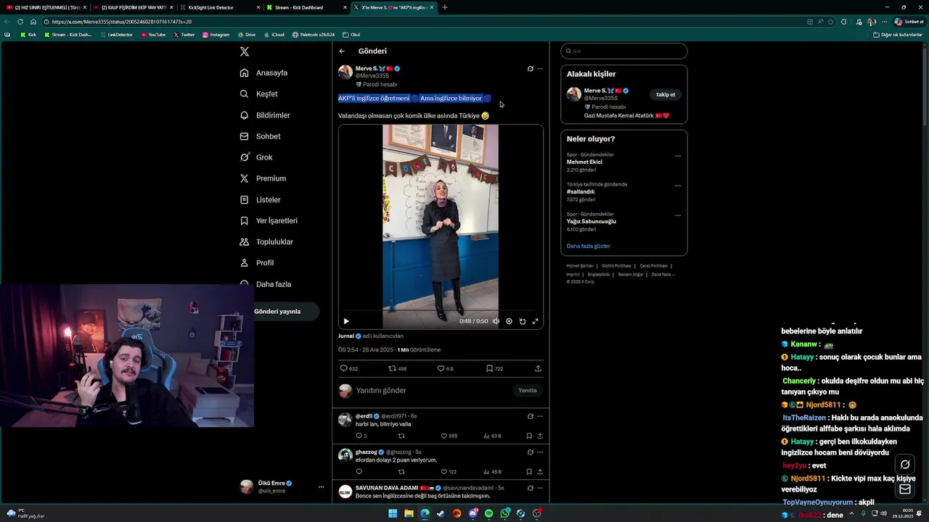The width and height of the screenshot is (929, 522).
Task: Open File Explorer from the taskbar
Action: (409, 513)
